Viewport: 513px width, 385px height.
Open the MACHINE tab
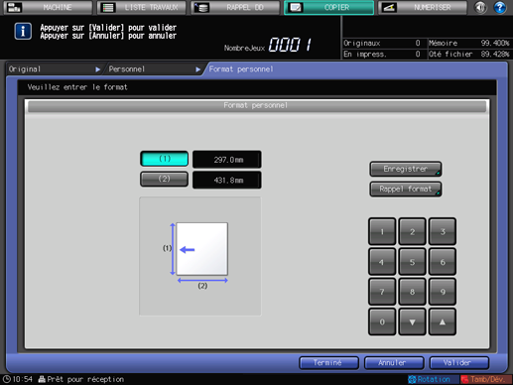pyautogui.click(x=48, y=7)
